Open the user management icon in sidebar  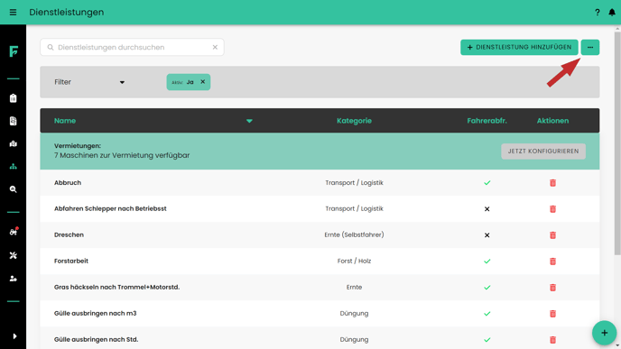click(x=13, y=279)
